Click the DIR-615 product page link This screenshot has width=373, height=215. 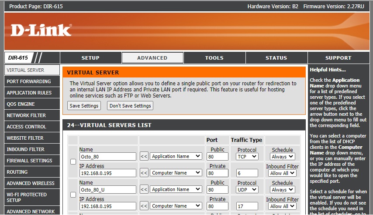pyautogui.click(x=52, y=7)
